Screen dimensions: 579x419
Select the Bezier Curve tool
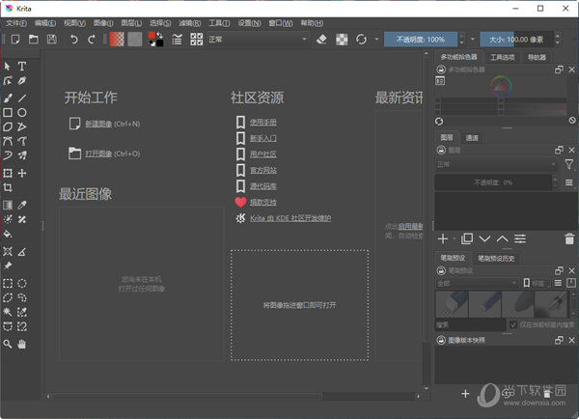pyautogui.click(x=8, y=141)
